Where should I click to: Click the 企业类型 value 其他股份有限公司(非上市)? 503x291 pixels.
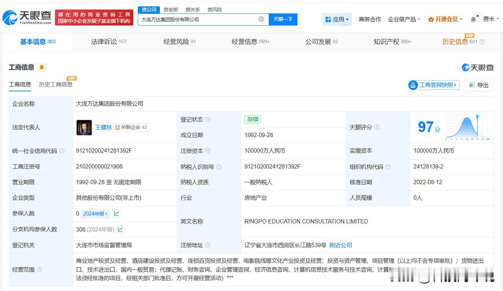tap(108, 198)
